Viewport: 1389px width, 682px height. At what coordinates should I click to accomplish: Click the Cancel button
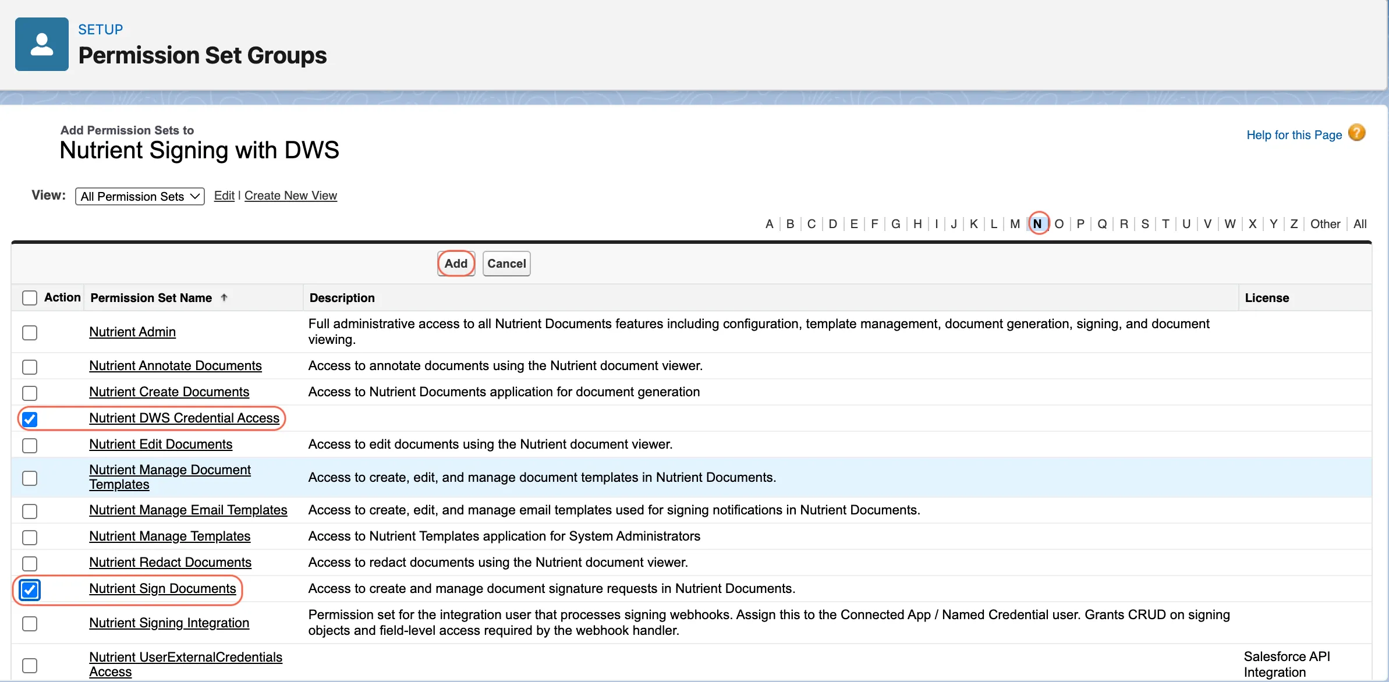[506, 264]
